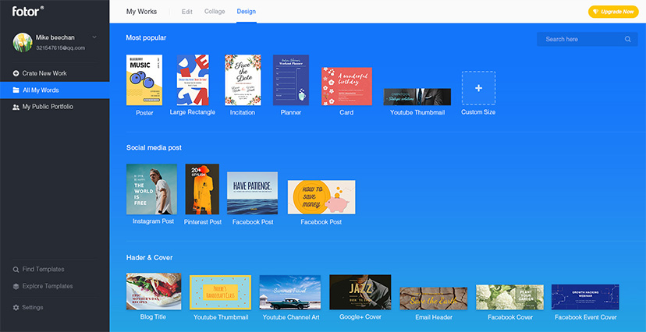This screenshot has width=646, height=332.
Task: Open Settings from the sidebar
Action: [33, 307]
